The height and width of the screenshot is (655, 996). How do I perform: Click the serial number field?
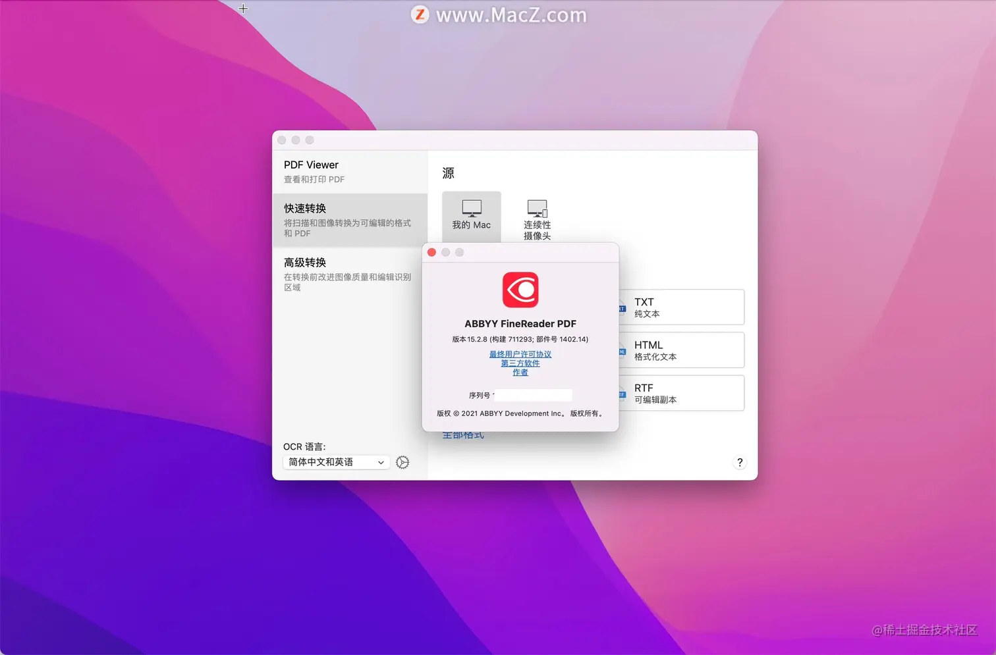pyautogui.click(x=533, y=396)
